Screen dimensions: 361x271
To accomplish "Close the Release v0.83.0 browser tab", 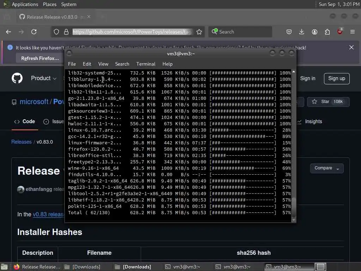I will 89,17.
